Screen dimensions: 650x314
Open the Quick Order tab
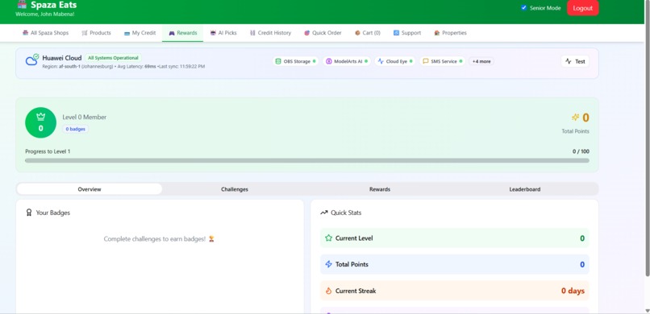pos(323,33)
